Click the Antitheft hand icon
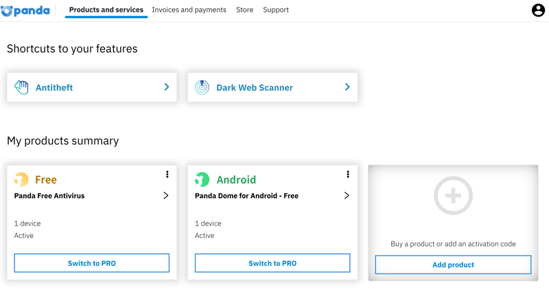This screenshot has height=290, width=549. coord(21,88)
